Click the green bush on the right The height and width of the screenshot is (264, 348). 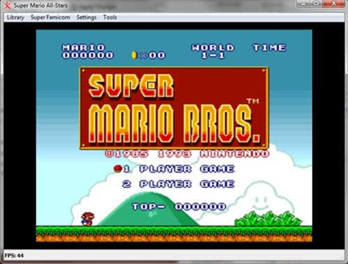(x=268, y=219)
